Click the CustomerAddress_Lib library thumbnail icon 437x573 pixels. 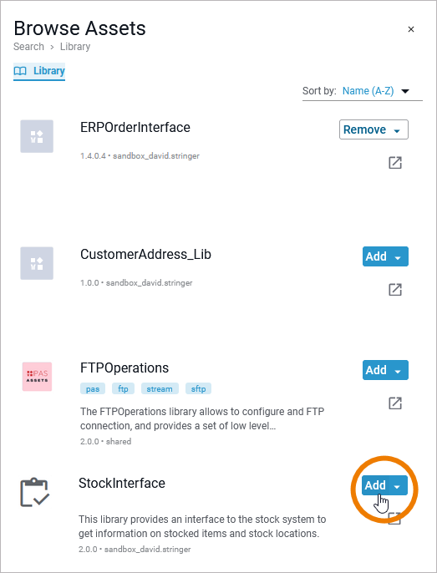coord(37,263)
